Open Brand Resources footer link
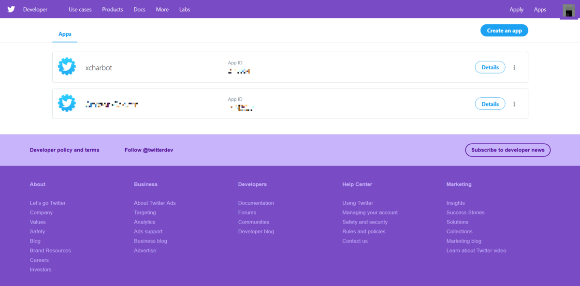Screen dimensions: 580x286 tap(50, 251)
